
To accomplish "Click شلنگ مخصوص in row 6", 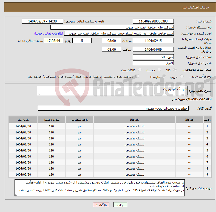I will 134,156.
